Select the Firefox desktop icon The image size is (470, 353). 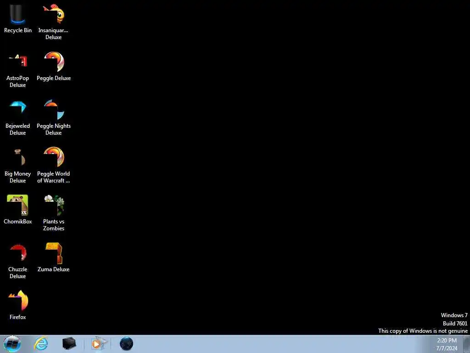[18, 305]
